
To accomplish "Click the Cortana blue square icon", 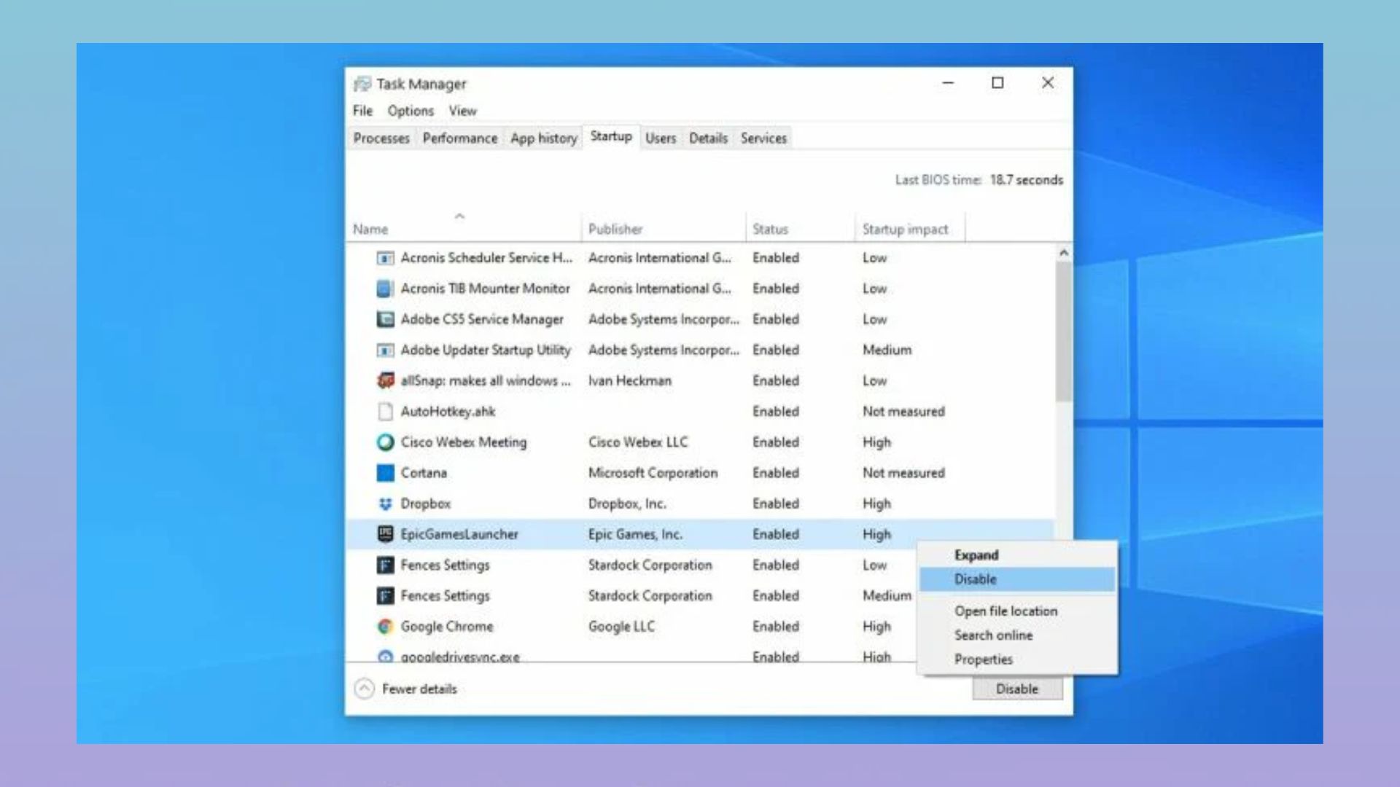I will point(385,473).
